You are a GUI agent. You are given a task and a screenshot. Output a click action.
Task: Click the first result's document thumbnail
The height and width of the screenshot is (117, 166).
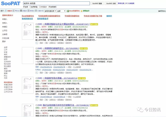point(28,31)
